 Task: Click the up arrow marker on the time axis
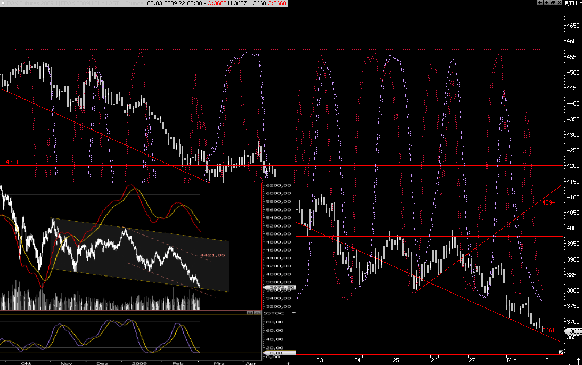coord(288,362)
